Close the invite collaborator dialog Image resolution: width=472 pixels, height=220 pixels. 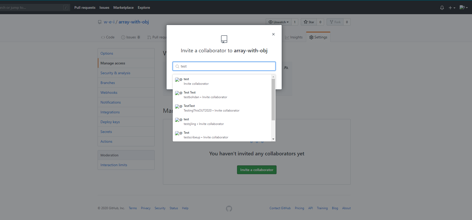click(x=273, y=34)
